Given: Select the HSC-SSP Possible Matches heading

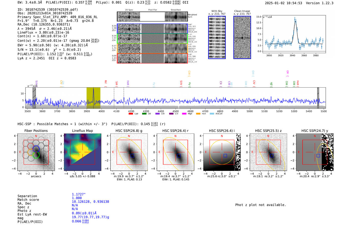Looking at the screenshot, I should (x=62, y=124).
